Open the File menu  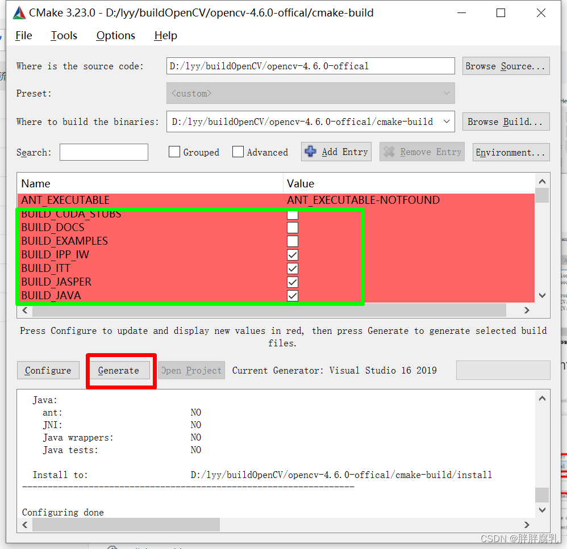click(23, 35)
